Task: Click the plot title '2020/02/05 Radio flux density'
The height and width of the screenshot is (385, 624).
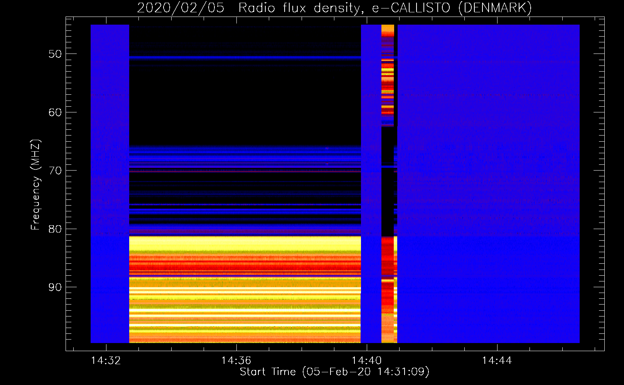Action: (334, 8)
